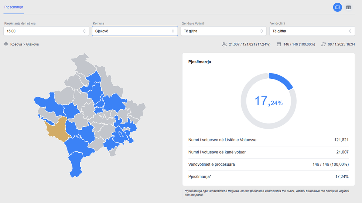
Task: Click the Numri i votuesve në Listën row
Action: (268, 140)
